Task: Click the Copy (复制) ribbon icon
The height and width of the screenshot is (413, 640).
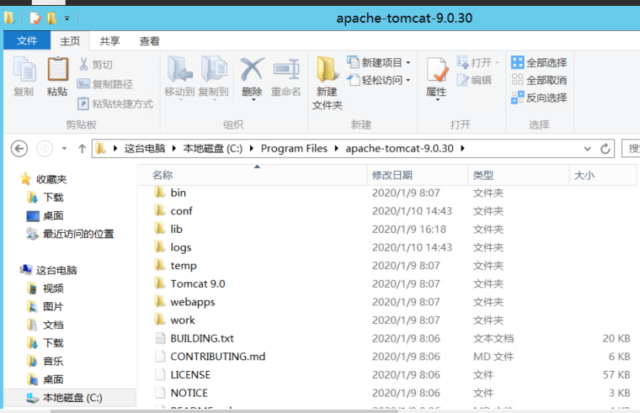Action: click(24, 69)
